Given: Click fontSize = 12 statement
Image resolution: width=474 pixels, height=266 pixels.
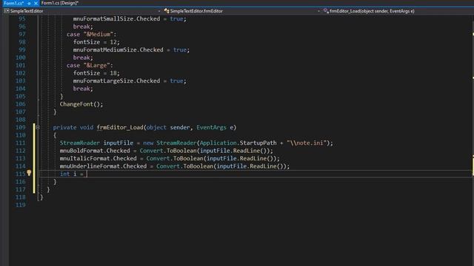Looking at the screenshot, I should 96,42.
